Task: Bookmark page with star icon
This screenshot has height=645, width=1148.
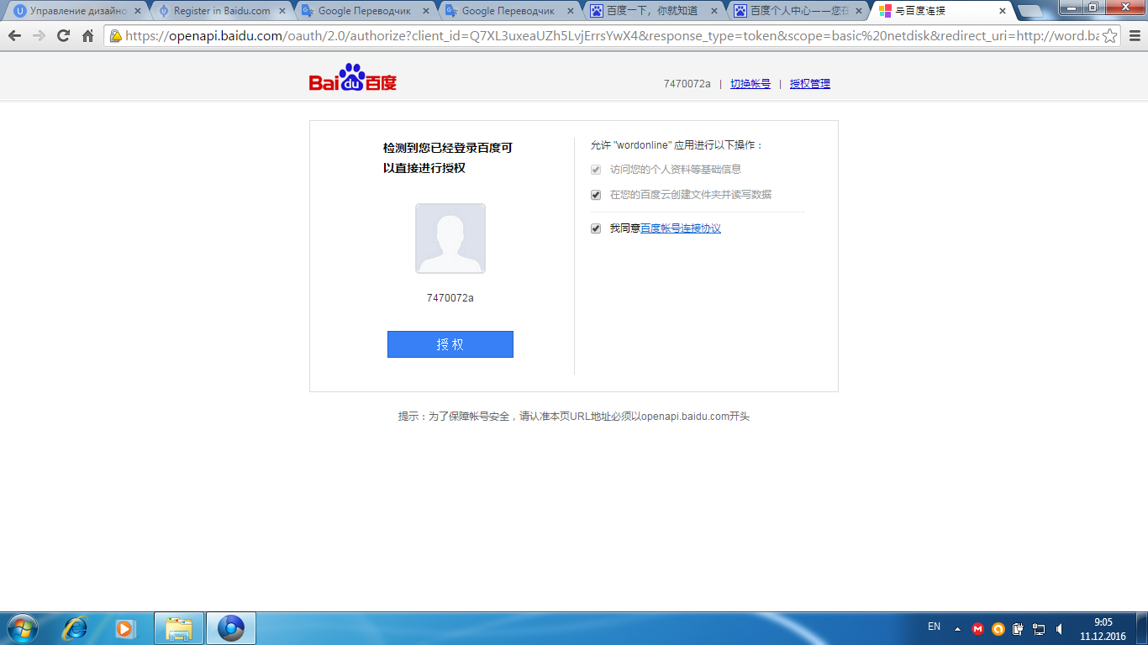Action: coord(1109,36)
